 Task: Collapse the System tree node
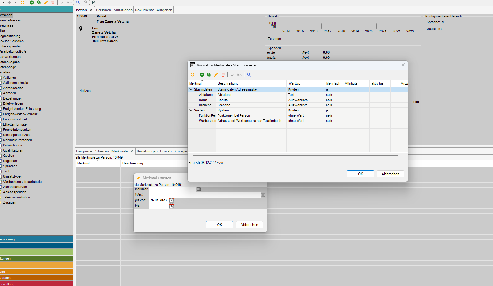[x=191, y=111]
